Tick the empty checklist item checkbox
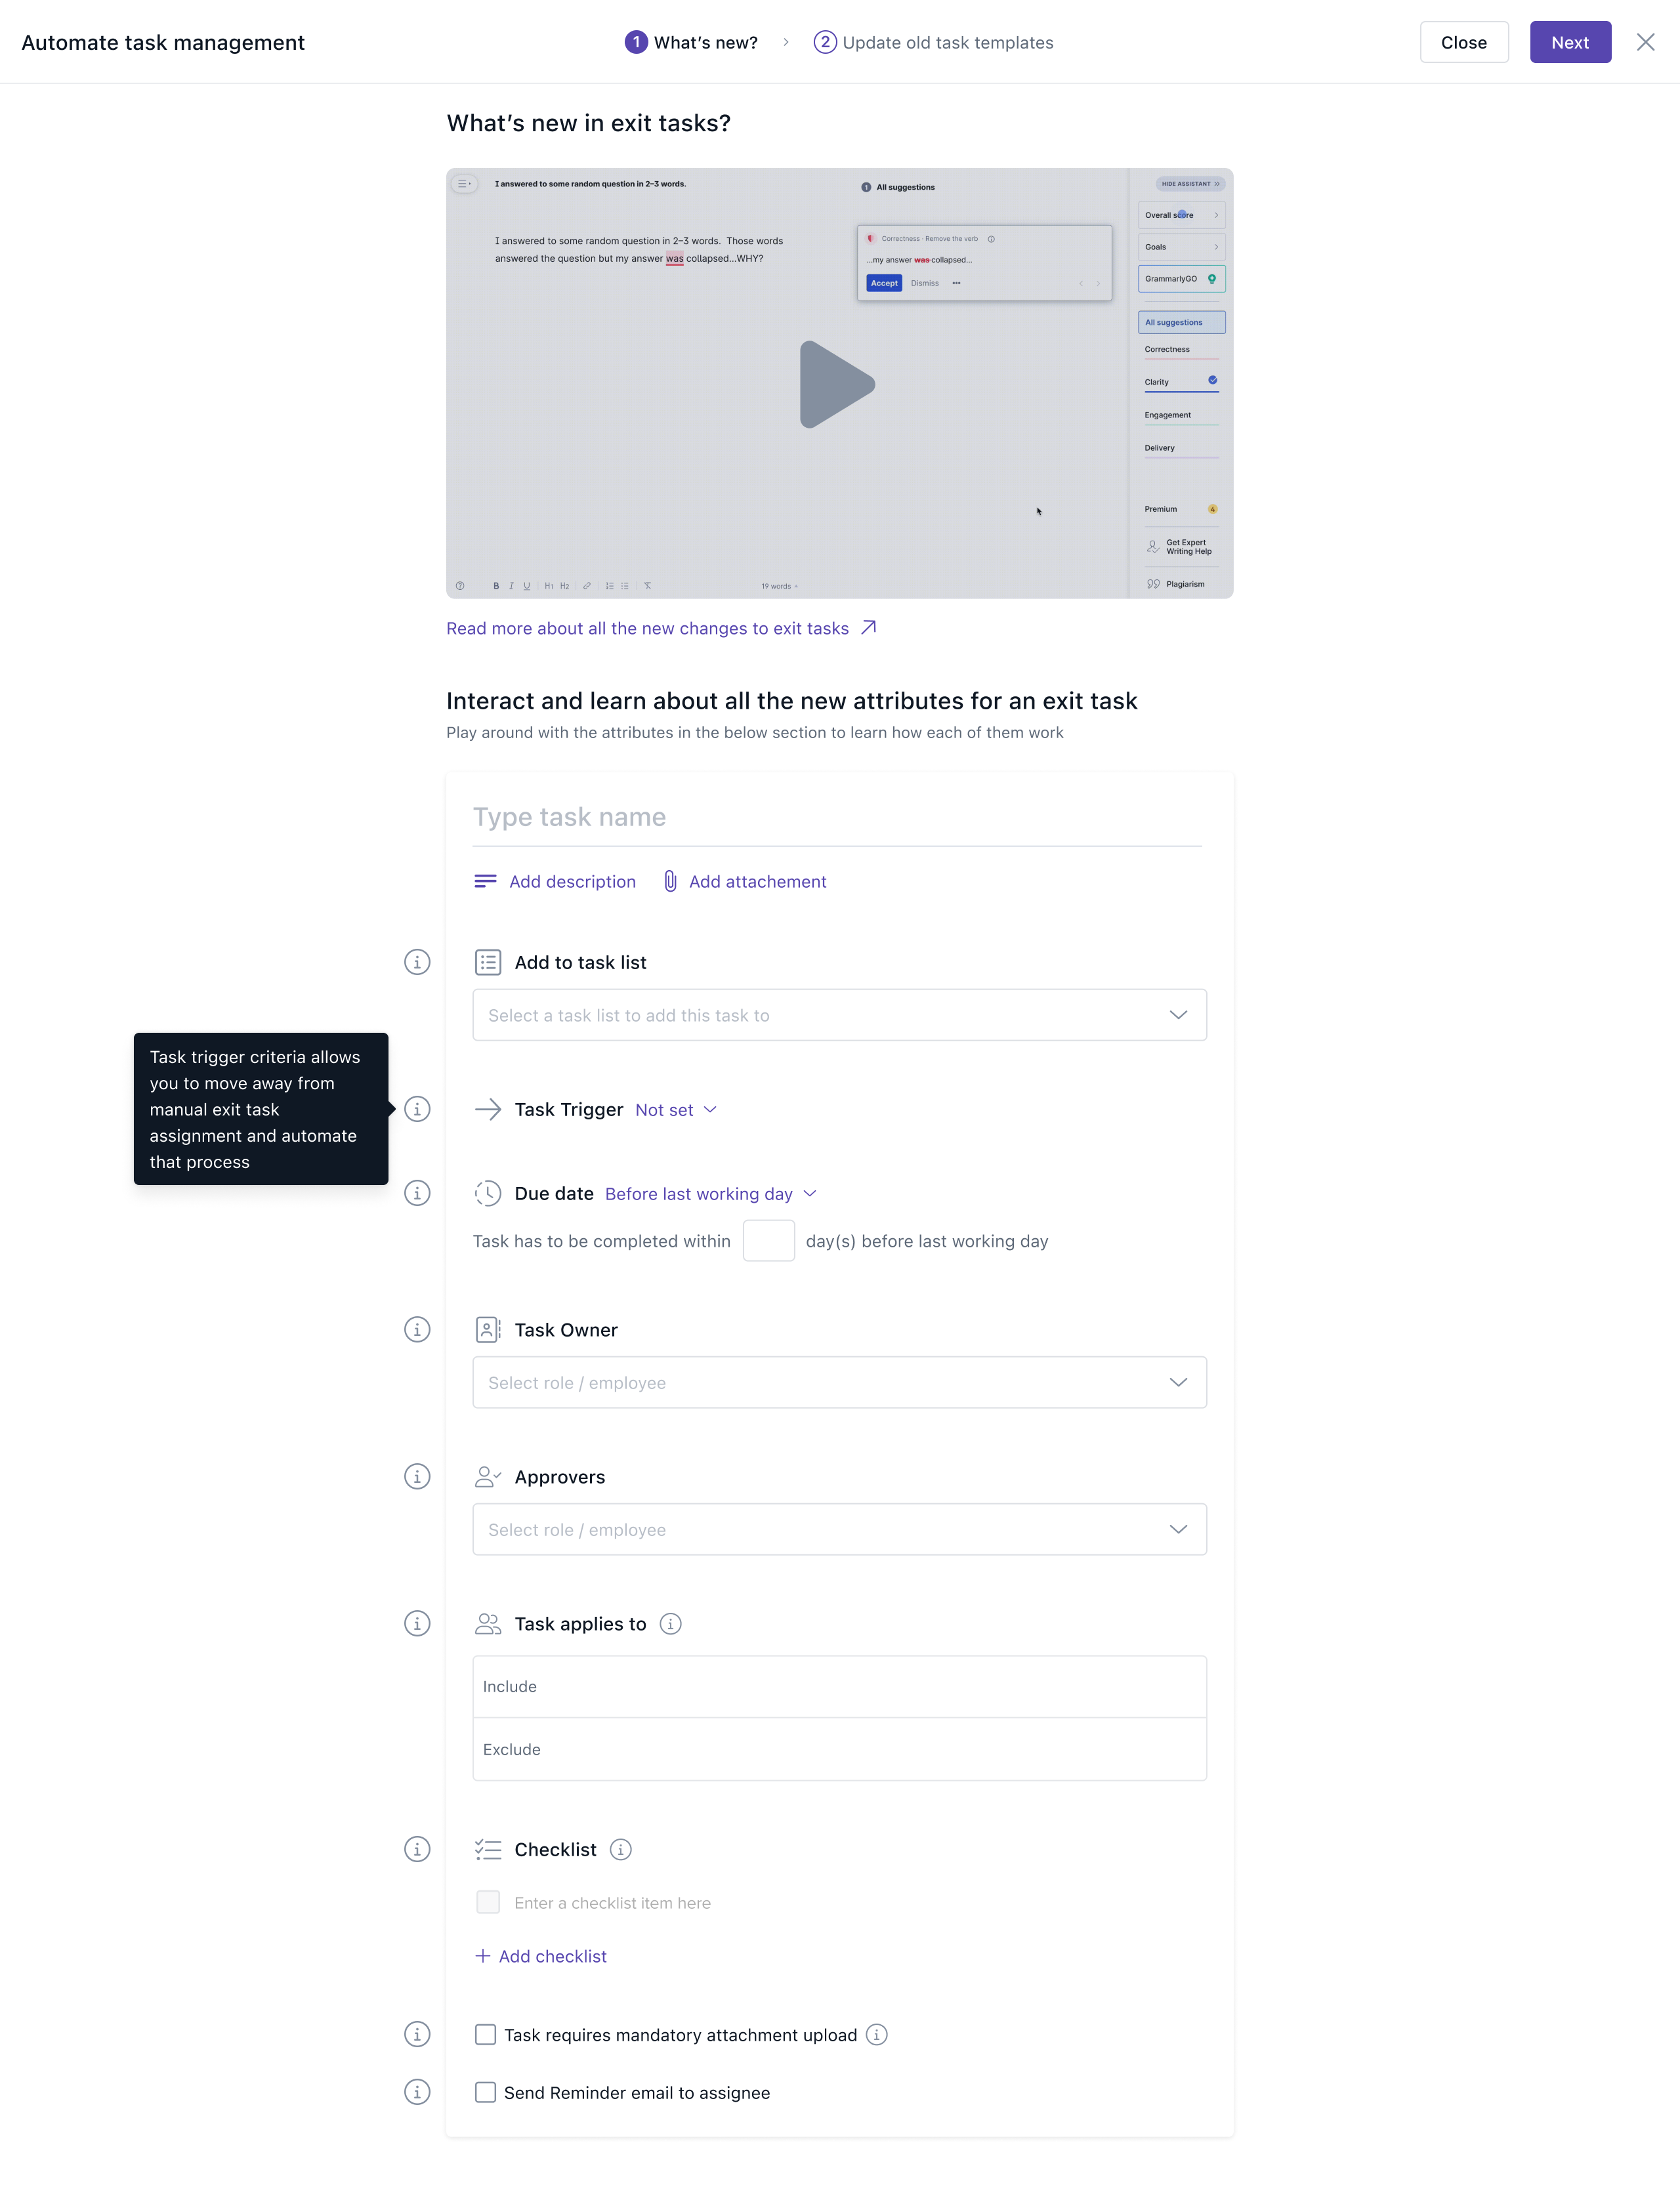 (x=488, y=1902)
